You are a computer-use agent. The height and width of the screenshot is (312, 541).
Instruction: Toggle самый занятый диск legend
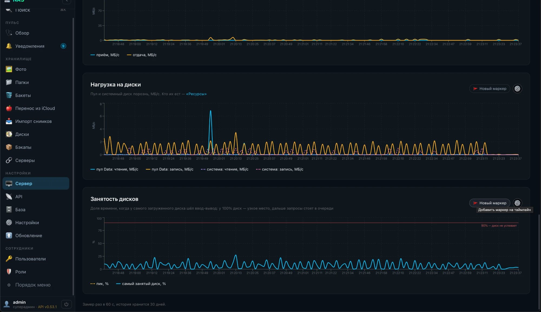[141, 284]
